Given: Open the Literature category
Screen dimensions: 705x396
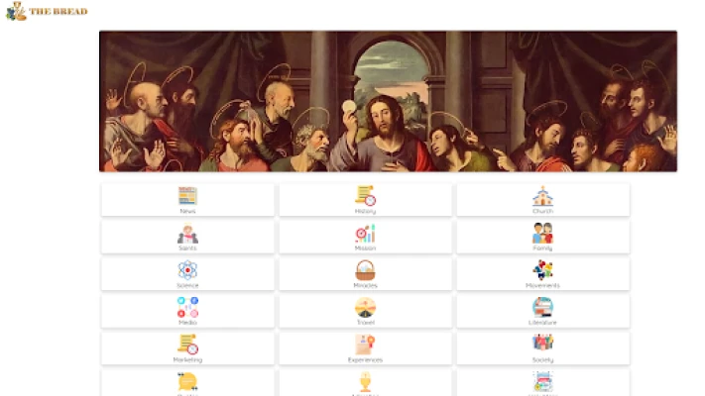Looking at the screenshot, I should (x=542, y=311).
